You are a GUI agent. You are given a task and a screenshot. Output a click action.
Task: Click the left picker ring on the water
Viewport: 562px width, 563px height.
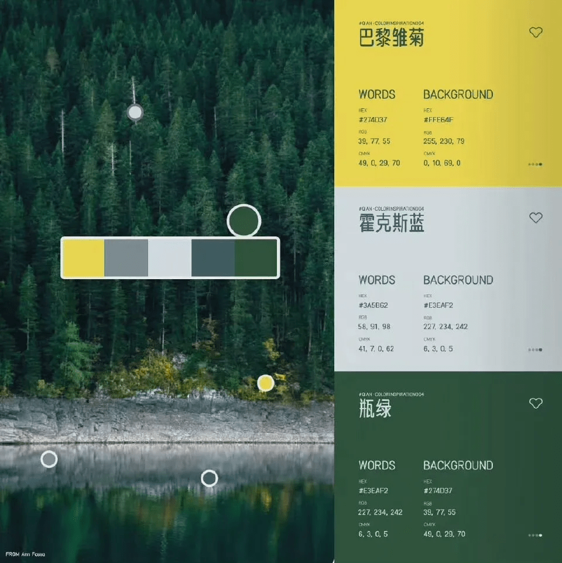pos(49,459)
